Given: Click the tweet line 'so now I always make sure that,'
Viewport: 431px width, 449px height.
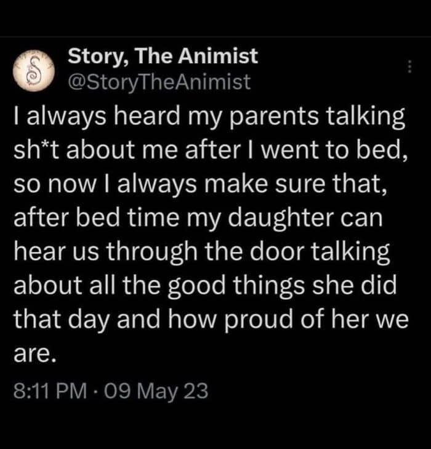Looking at the screenshot, I should tap(201, 184).
